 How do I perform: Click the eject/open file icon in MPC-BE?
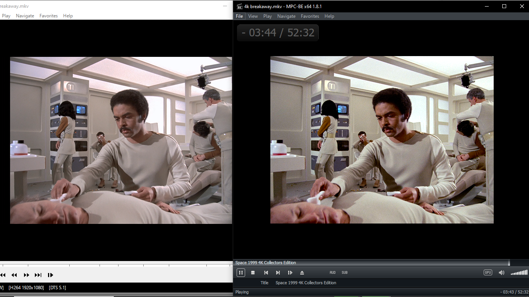click(302, 273)
